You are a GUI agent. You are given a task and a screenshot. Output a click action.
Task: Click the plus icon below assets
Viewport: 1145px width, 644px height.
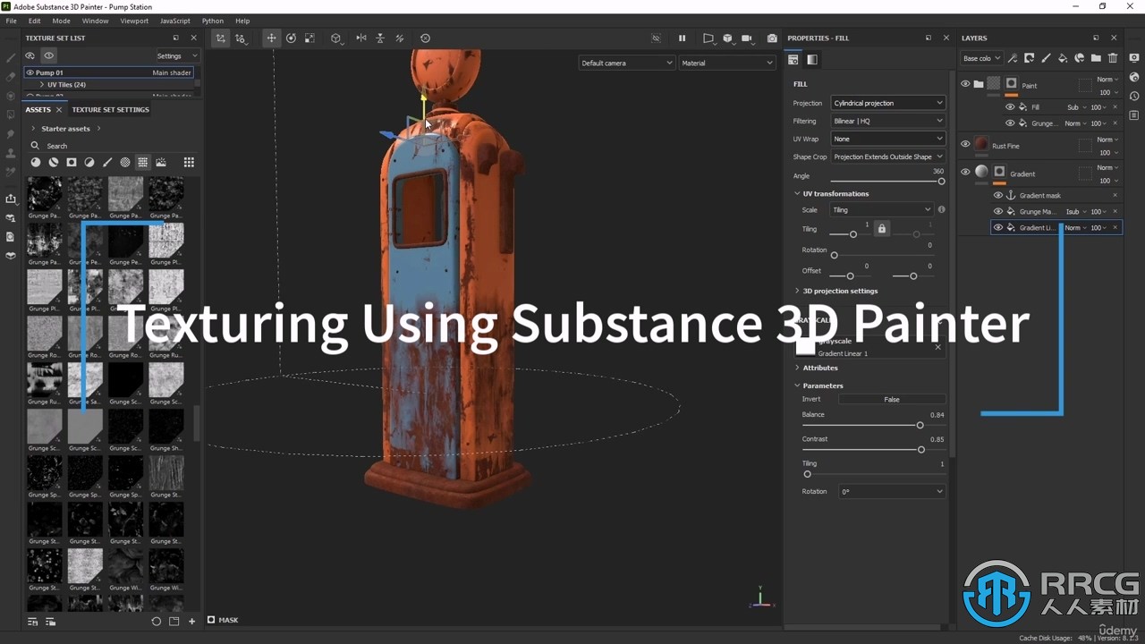tap(191, 621)
